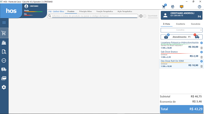
Task: Delete the Sab Dove Branco item
Action: click(x=201, y=57)
